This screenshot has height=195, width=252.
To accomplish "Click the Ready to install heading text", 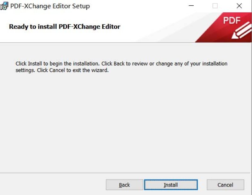I will [64, 27].
